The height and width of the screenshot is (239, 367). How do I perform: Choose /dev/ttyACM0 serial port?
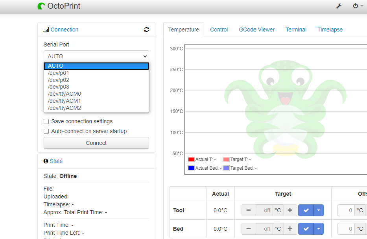click(x=96, y=94)
